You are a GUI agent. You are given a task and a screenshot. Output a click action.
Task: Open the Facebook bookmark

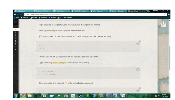pyautogui.click(x=43, y=18)
